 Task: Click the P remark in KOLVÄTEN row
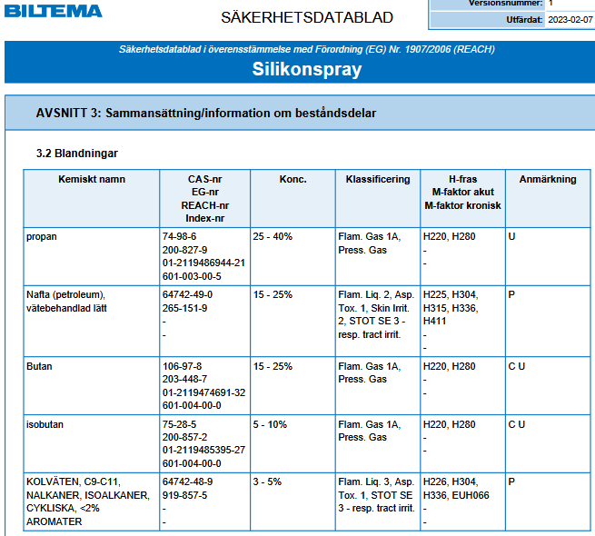[x=511, y=481]
